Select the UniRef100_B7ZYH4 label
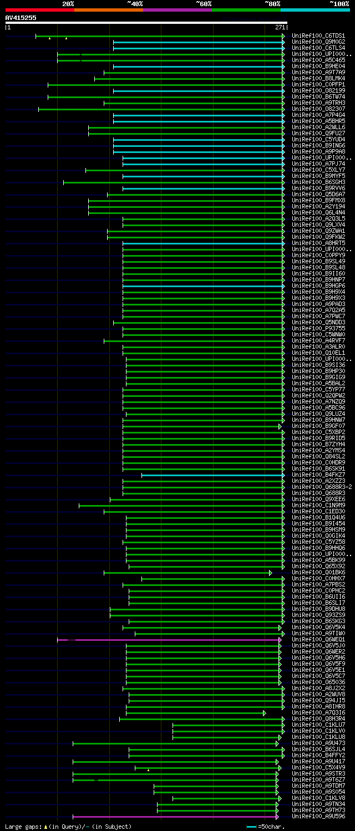The image size is (355, 831). (x=318, y=445)
